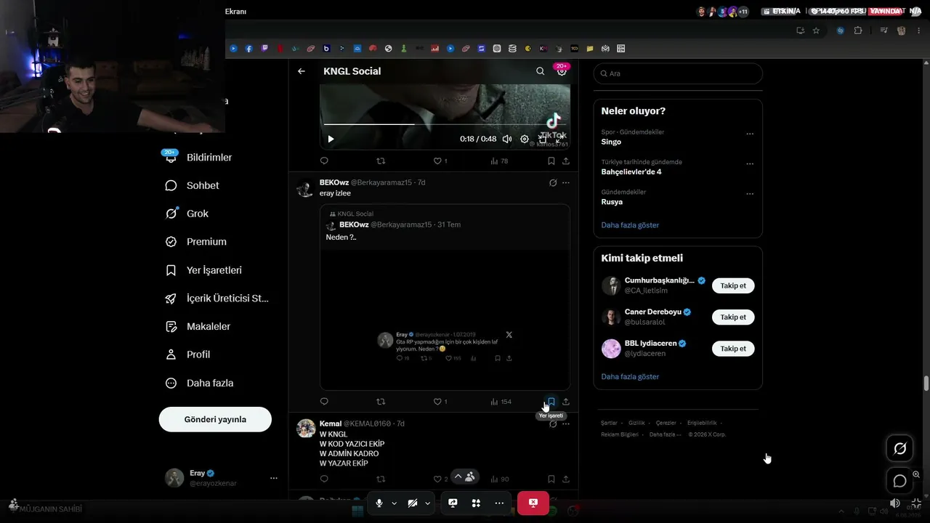Bookmark BEKOwz's 'eray izlee' post

pos(551,402)
